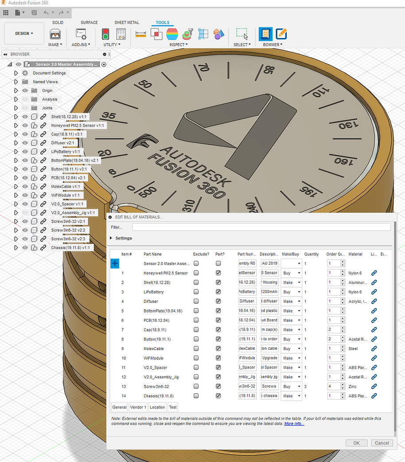Check the Exclude checkbox for Diffuser row
The width and height of the screenshot is (405, 462).
coord(196,301)
